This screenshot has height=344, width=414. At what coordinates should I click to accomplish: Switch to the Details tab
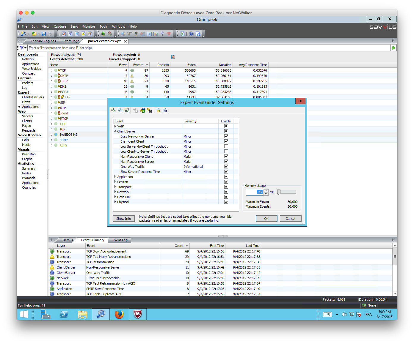coord(68,240)
